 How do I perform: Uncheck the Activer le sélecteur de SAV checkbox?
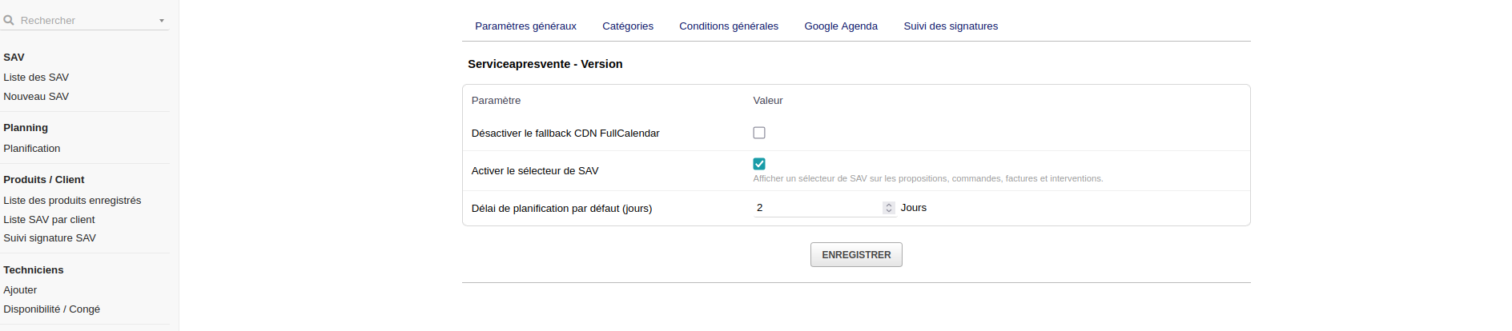point(759,164)
